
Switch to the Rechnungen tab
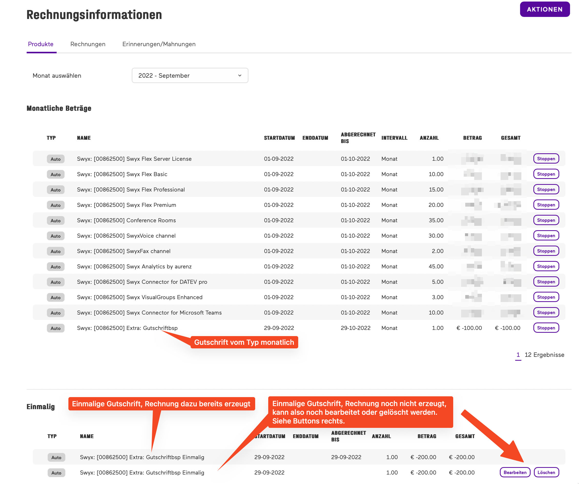pyautogui.click(x=88, y=44)
